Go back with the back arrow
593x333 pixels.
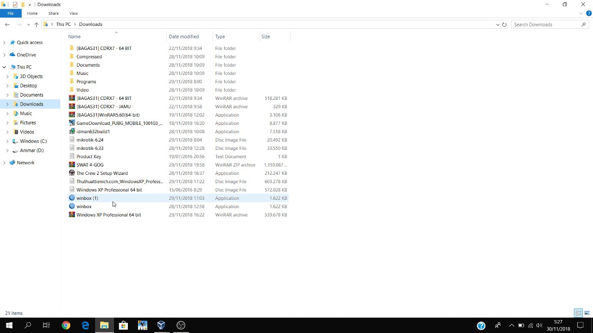point(7,25)
